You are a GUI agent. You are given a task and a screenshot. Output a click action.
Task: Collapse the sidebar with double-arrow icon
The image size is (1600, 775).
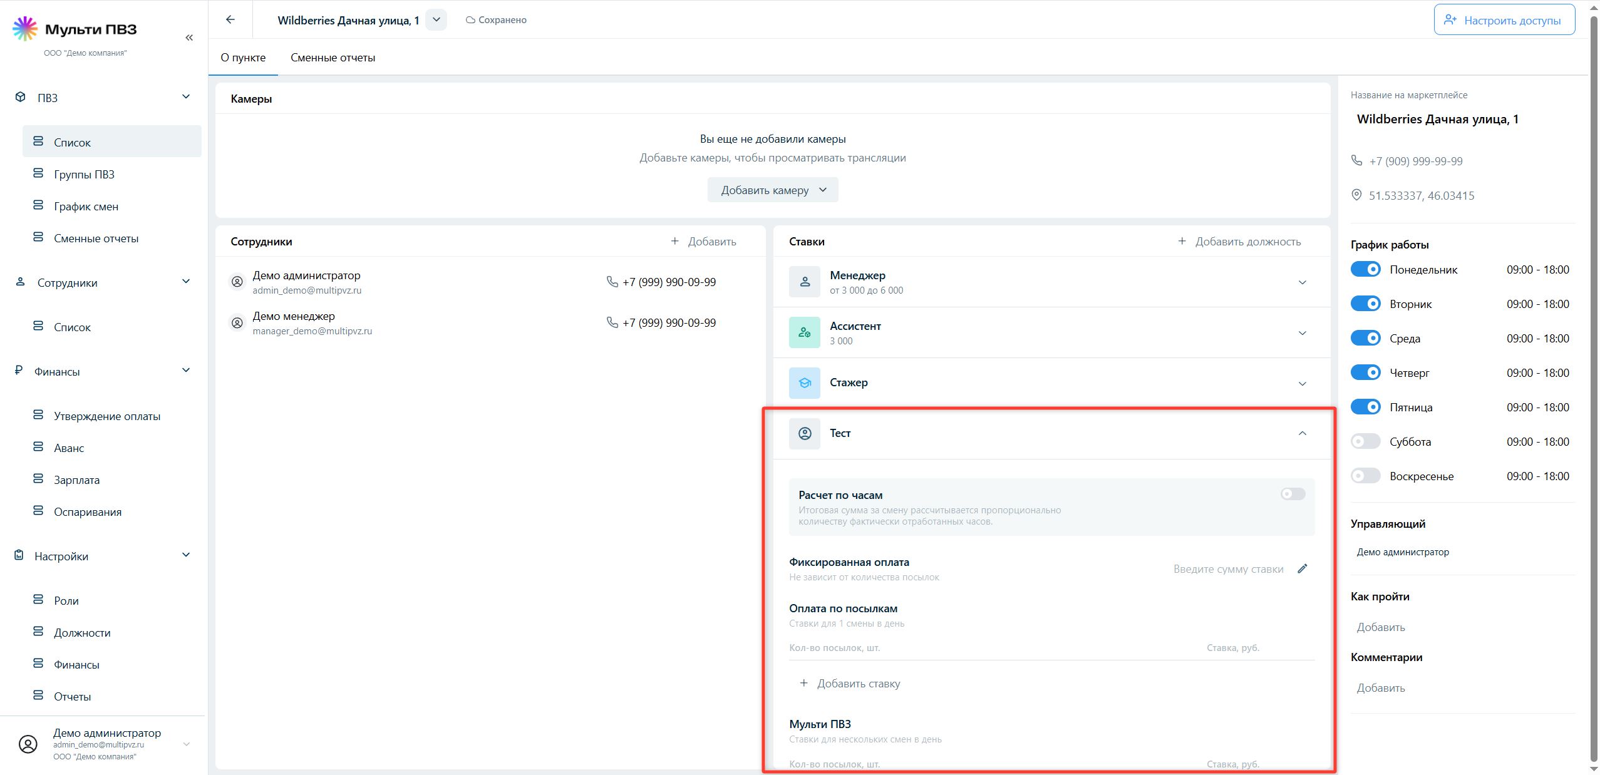click(x=189, y=38)
